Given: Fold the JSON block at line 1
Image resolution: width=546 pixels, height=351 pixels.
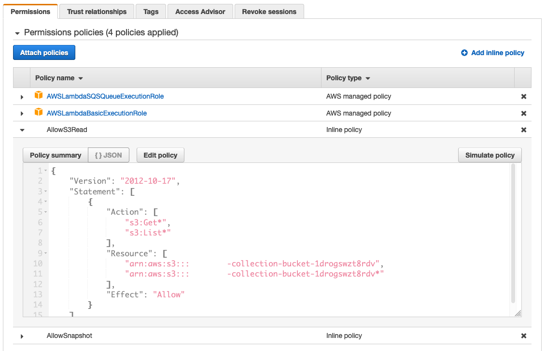Looking at the screenshot, I should point(45,171).
